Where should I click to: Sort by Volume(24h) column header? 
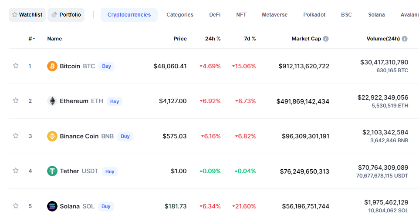pos(383,39)
